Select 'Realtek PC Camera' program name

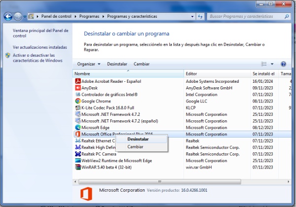tap(99, 154)
